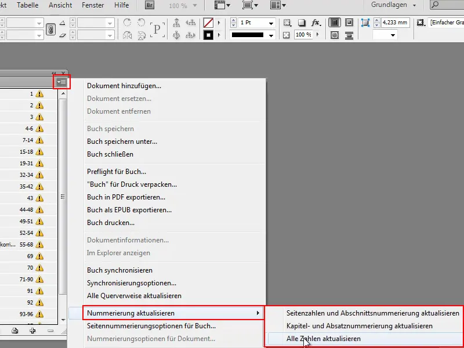Click the black stroke color swatch
The height and width of the screenshot is (348, 464).
tap(208, 35)
